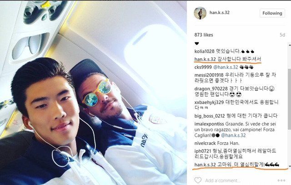Click the comments scrollbar thumb
Viewport: 291px width, 185px height.
290,99
